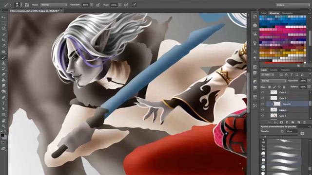This screenshot has height=175, width=312.
Task: Toggle the Brush panel from options bar
Action: (x=27, y=5)
